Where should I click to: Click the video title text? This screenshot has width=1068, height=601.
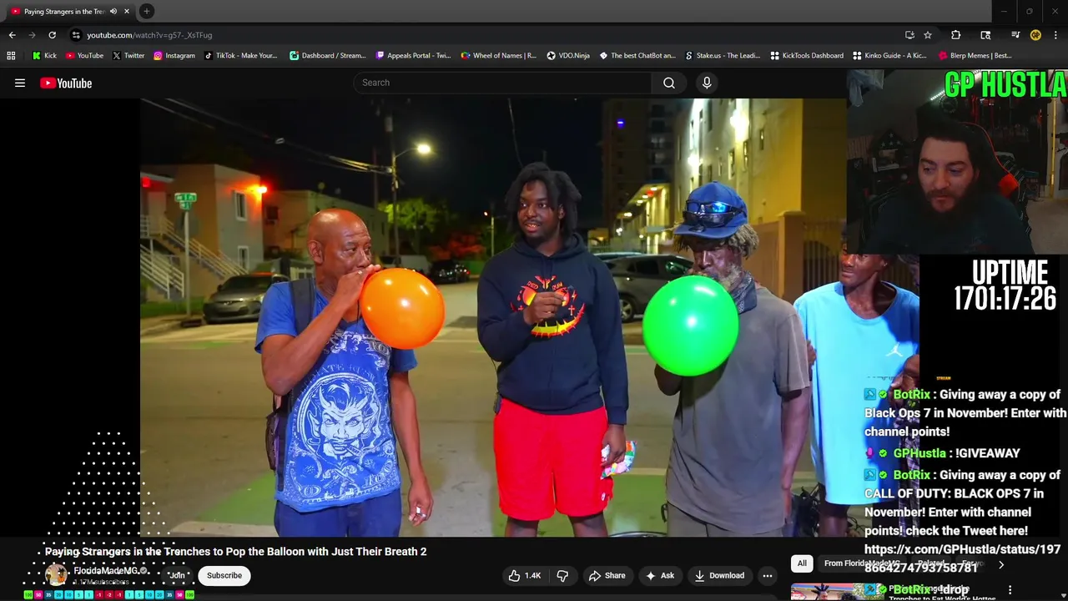(235, 552)
